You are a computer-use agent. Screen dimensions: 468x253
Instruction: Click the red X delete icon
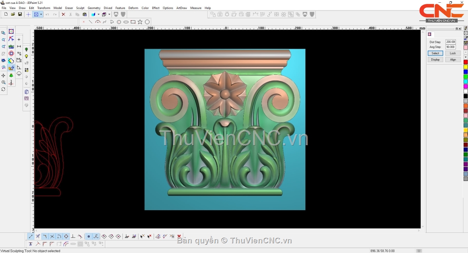(x=63, y=14)
